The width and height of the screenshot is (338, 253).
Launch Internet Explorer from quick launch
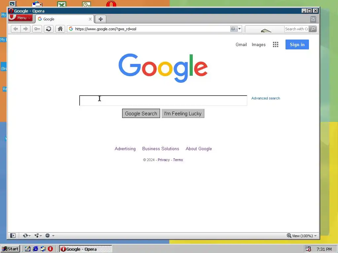click(x=35, y=249)
